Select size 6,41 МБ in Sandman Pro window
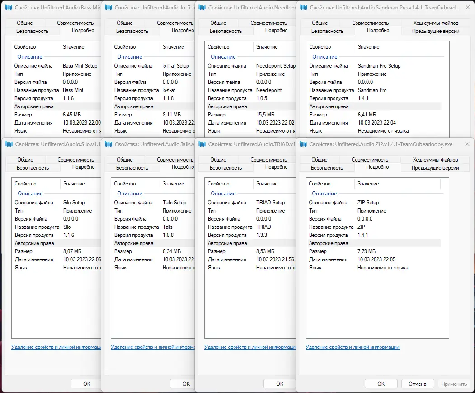475x393 pixels. [367, 115]
